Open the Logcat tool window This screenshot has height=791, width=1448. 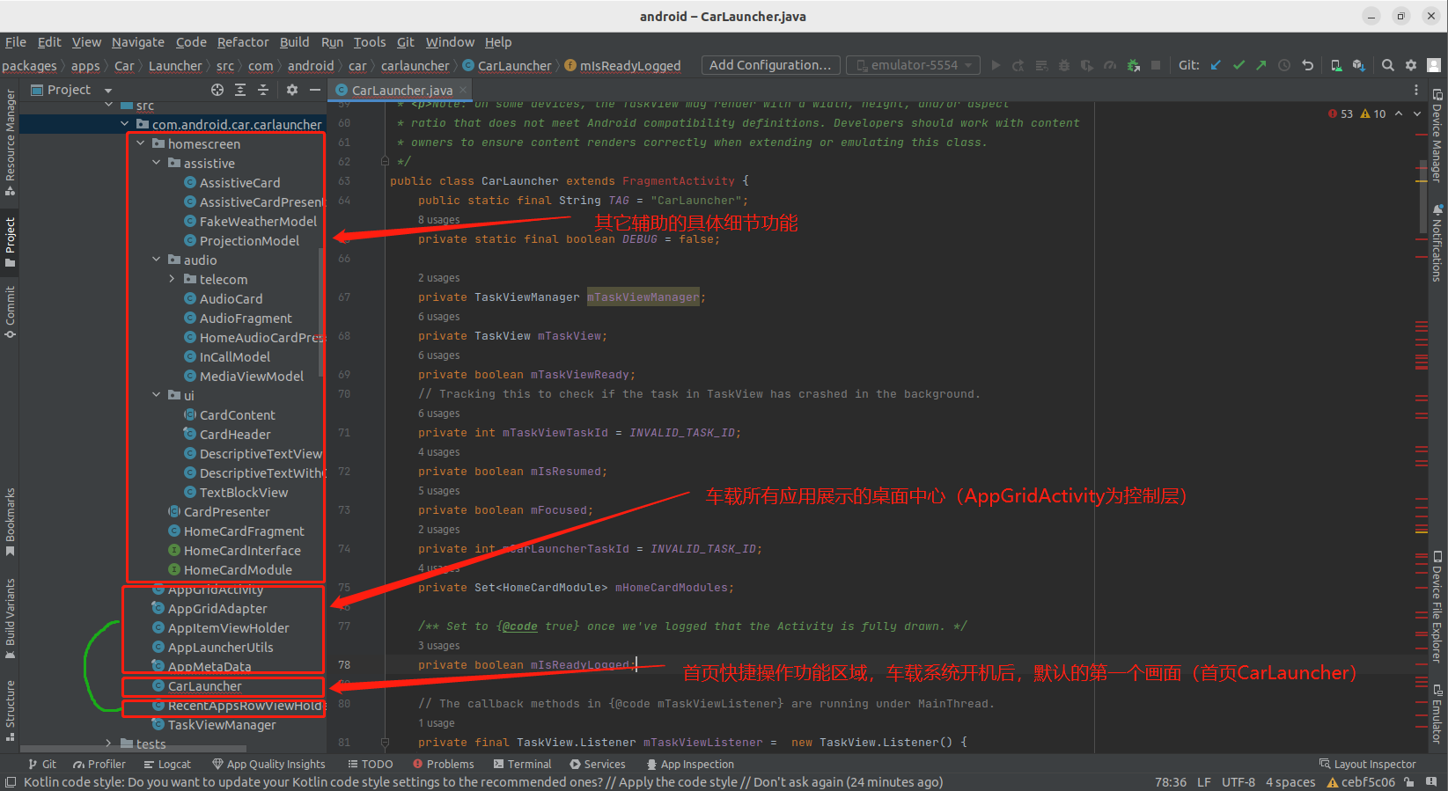point(167,765)
